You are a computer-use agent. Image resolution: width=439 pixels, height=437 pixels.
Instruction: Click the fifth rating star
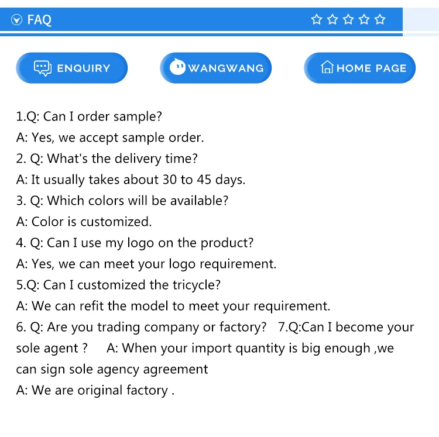tap(380, 20)
